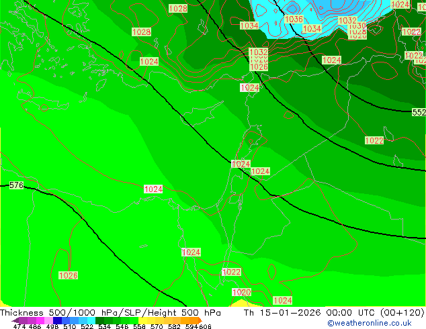Click the legend value 486
Screen dimensions: 426x329
point(35,326)
